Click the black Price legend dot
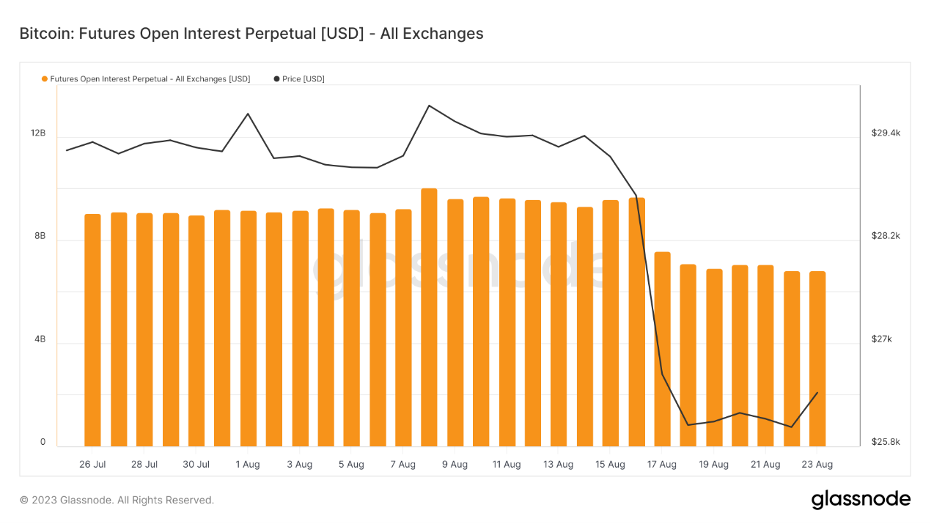This screenshot has height=524, width=934. point(276,79)
